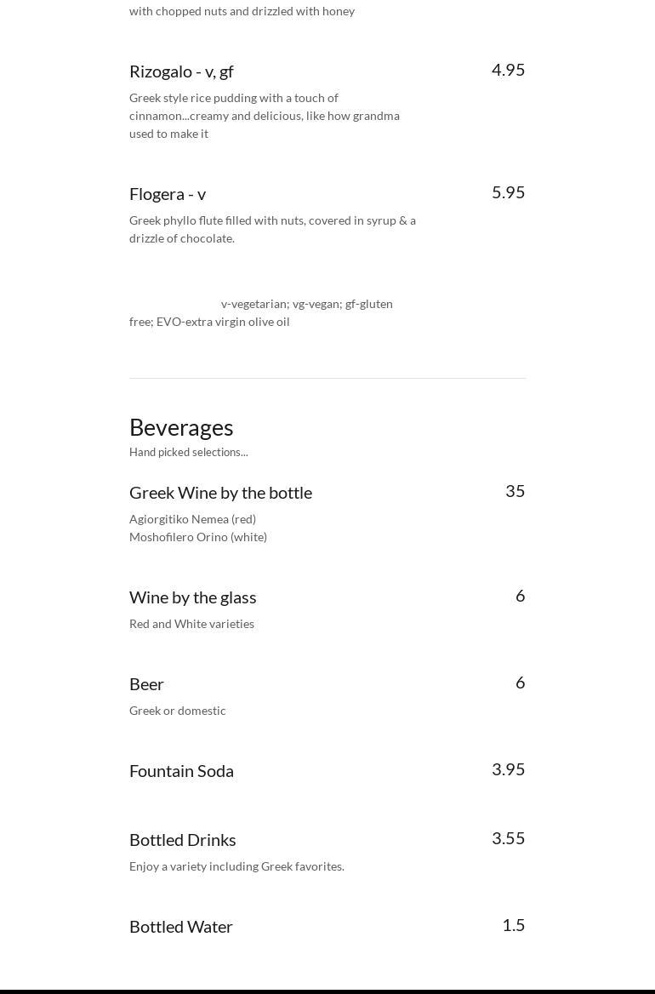Click the Beverages section heading
655x994 pixels.
pyautogui.click(x=181, y=427)
